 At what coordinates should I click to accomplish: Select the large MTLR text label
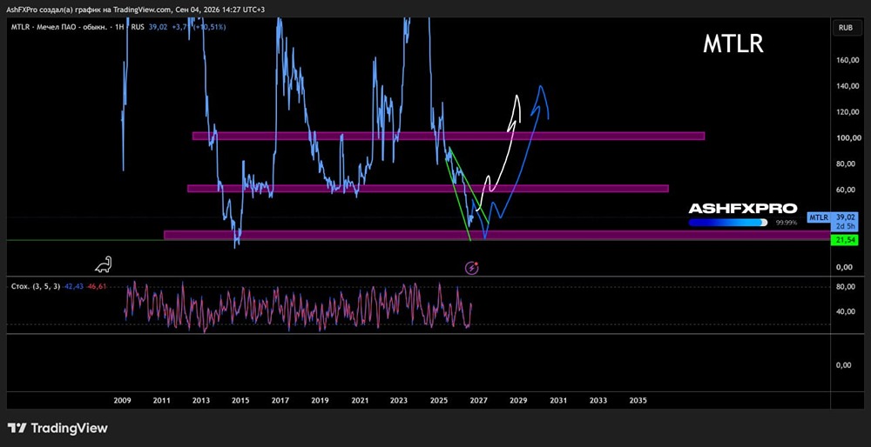pyautogui.click(x=733, y=43)
